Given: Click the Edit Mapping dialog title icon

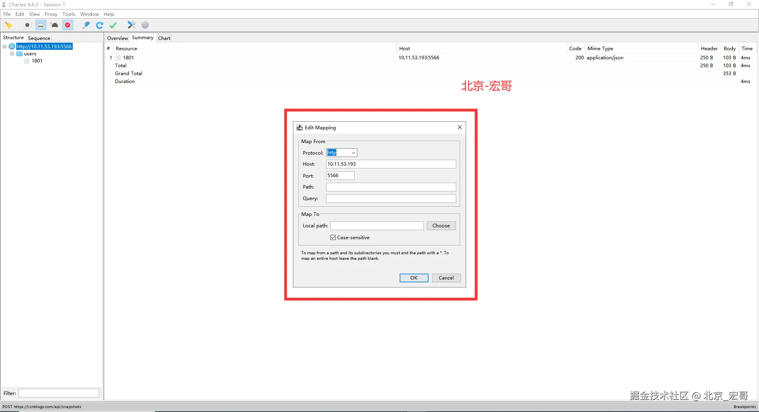Looking at the screenshot, I should [x=300, y=127].
